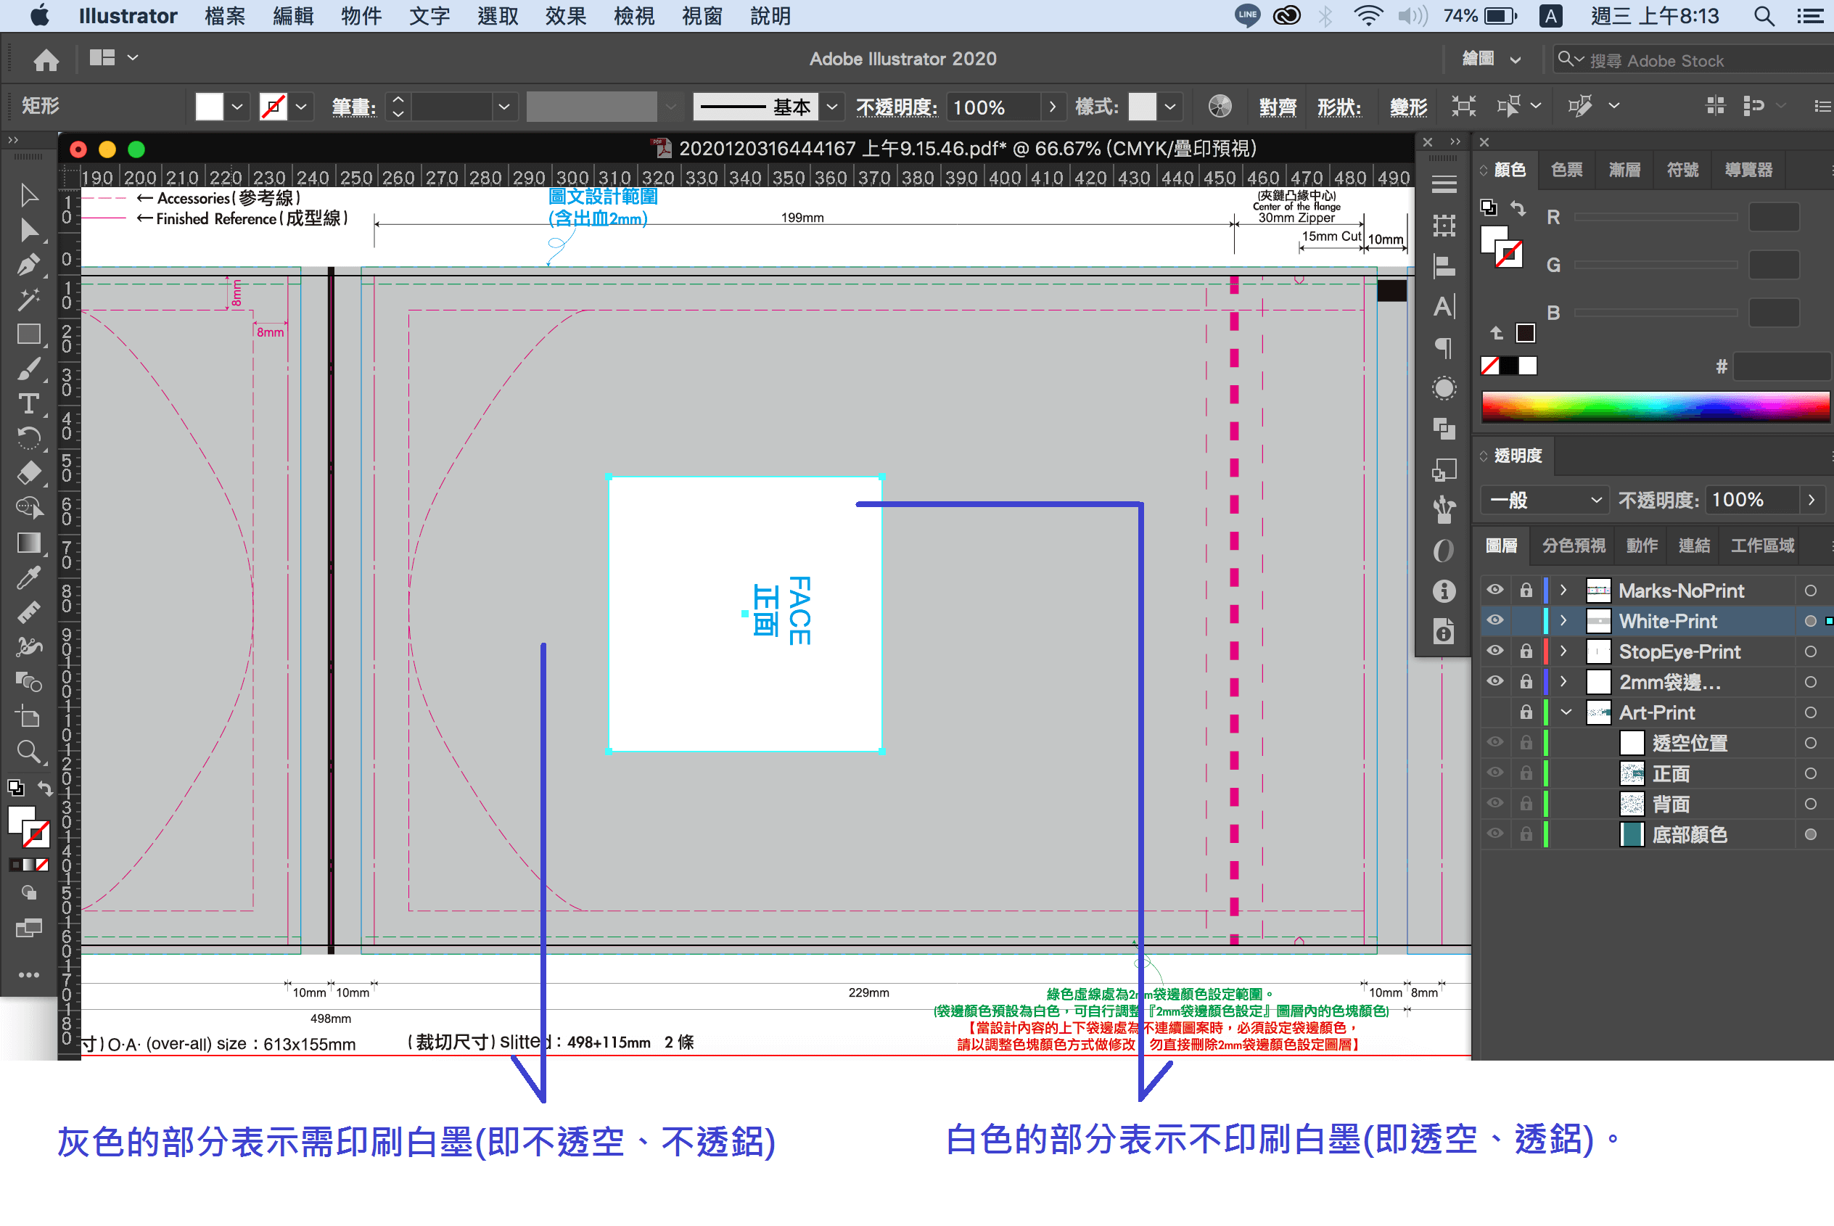Screen dimensions: 1834x1226
Task: Select the Direct Selection tool
Action: pyautogui.click(x=29, y=230)
